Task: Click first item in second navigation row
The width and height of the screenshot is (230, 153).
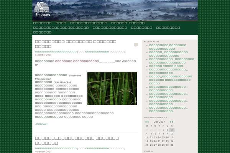Action: [61, 28]
